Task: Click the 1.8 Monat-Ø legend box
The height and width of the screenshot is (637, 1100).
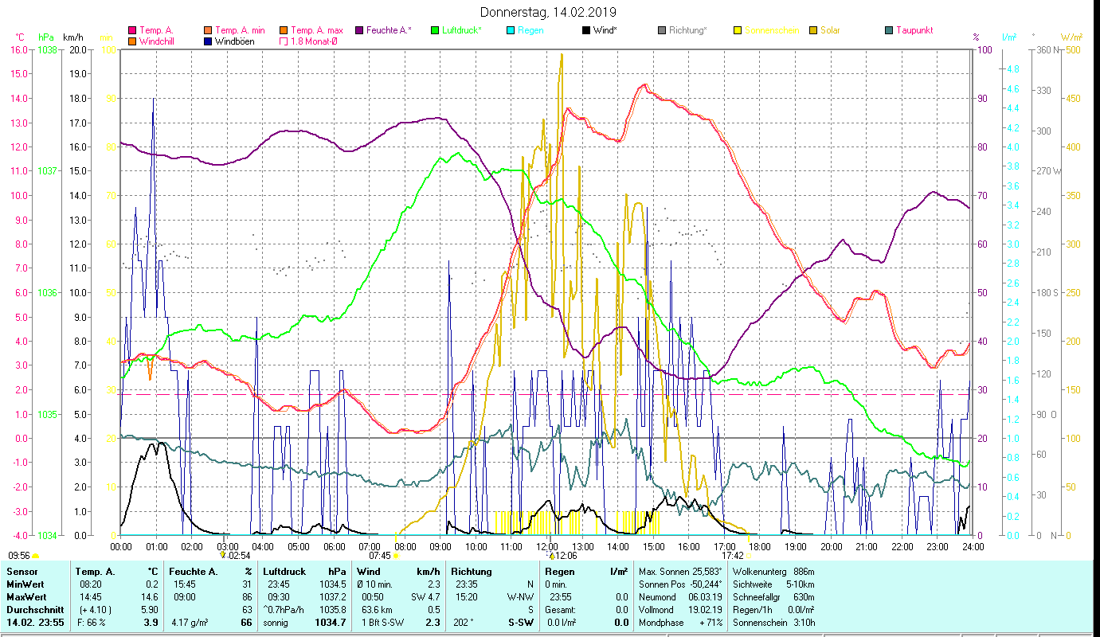Action: [284, 41]
